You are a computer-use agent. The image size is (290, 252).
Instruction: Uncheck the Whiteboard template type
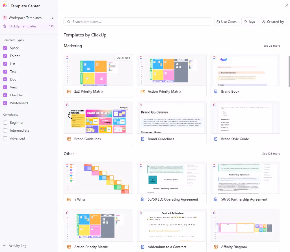point(5,103)
